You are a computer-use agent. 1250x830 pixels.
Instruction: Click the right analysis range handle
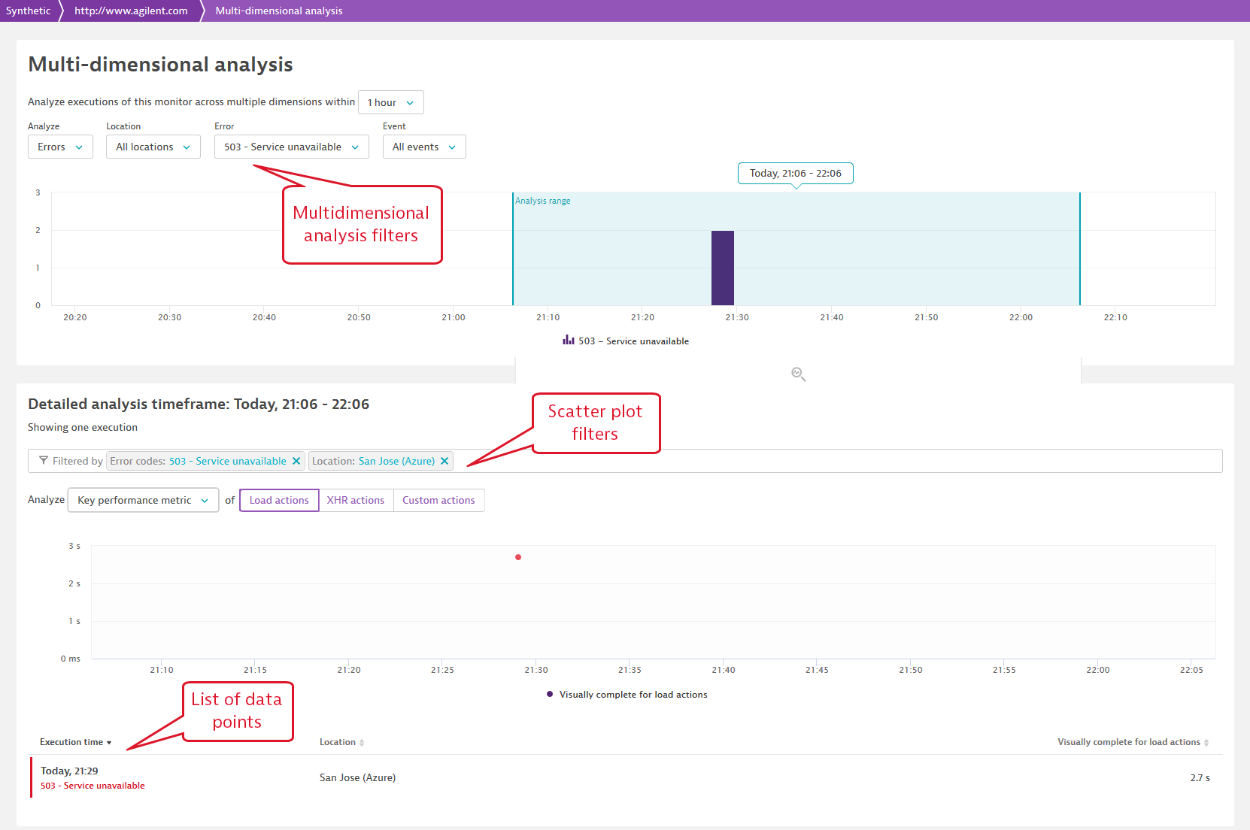[x=1080, y=249]
